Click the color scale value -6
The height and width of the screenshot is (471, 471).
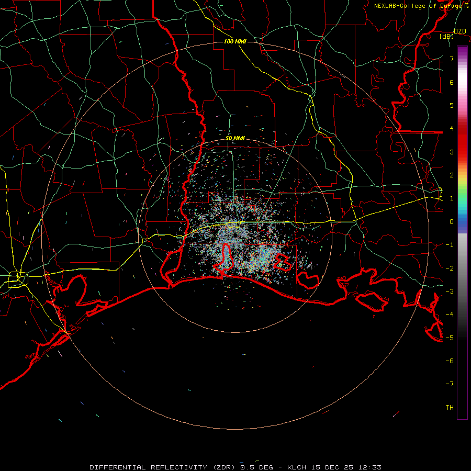(x=450, y=361)
